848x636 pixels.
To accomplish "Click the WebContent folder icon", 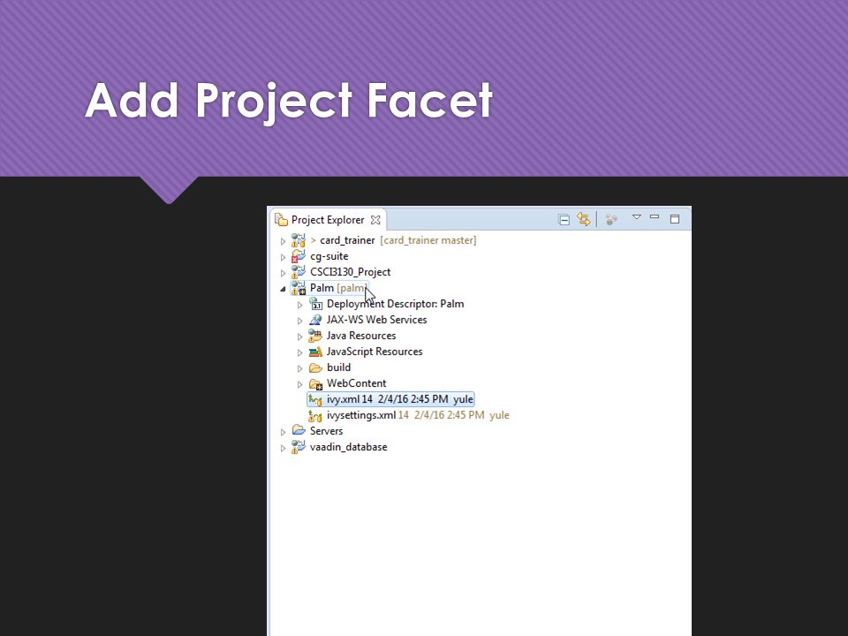I will 316,383.
